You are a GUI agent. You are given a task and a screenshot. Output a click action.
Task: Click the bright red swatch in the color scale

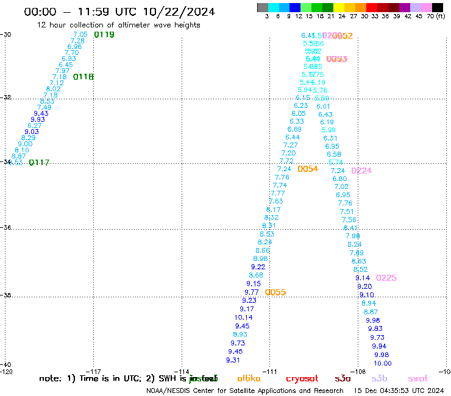(372, 7)
